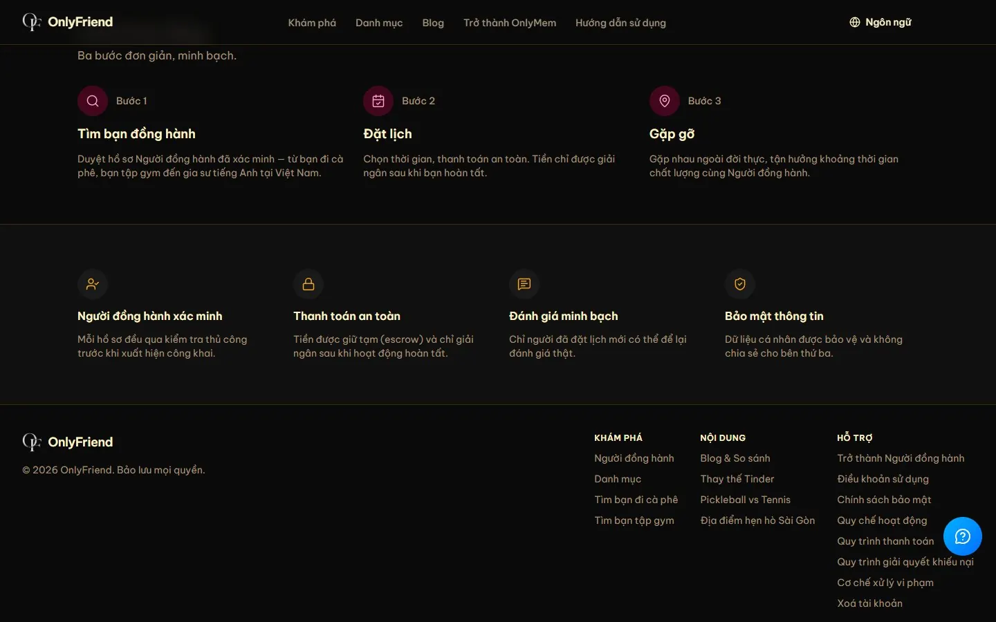Viewport: 996px width, 622px height.
Task: Click the verified user icon above Người đồng hành xác minh
Action: pyautogui.click(x=93, y=284)
